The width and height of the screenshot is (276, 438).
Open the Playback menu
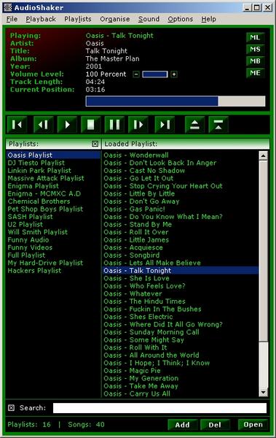pyautogui.click(x=41, y=19)
